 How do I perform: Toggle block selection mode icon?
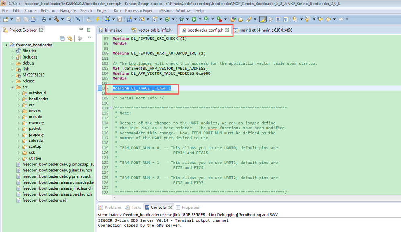pos(278,19)
